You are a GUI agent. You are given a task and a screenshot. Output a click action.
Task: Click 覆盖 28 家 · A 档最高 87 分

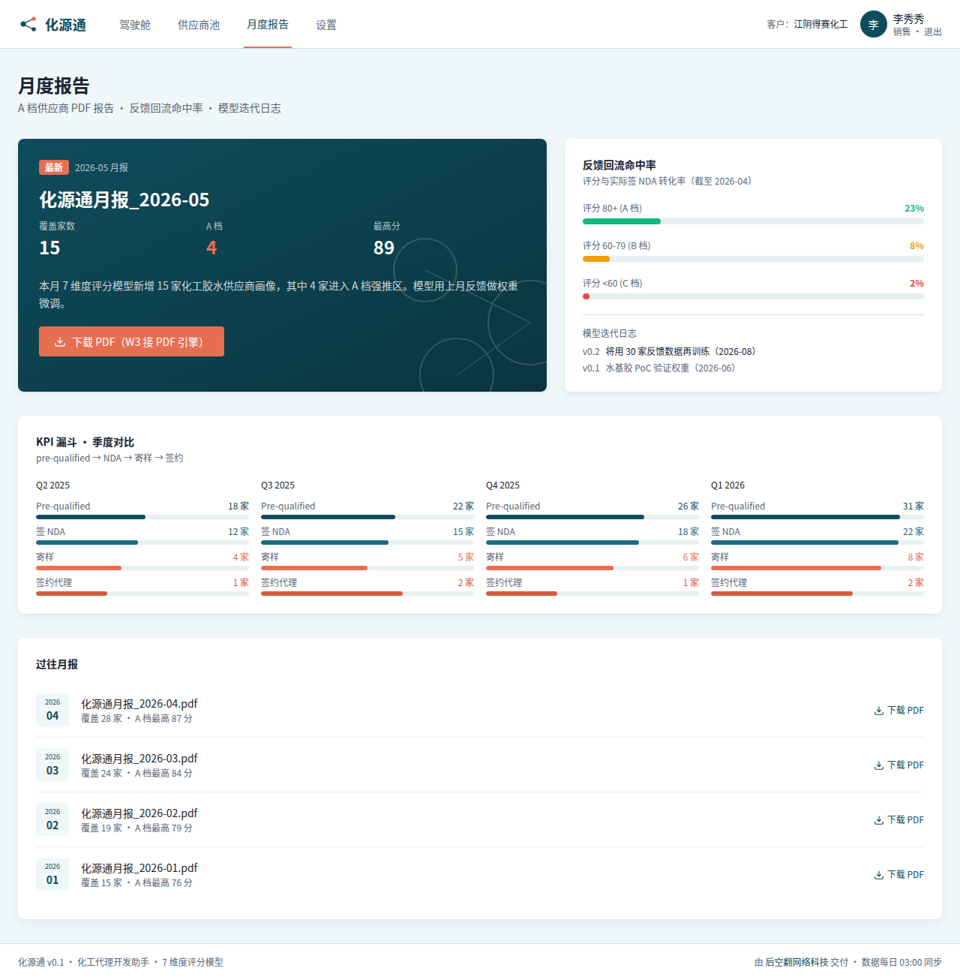click(136, 718)
